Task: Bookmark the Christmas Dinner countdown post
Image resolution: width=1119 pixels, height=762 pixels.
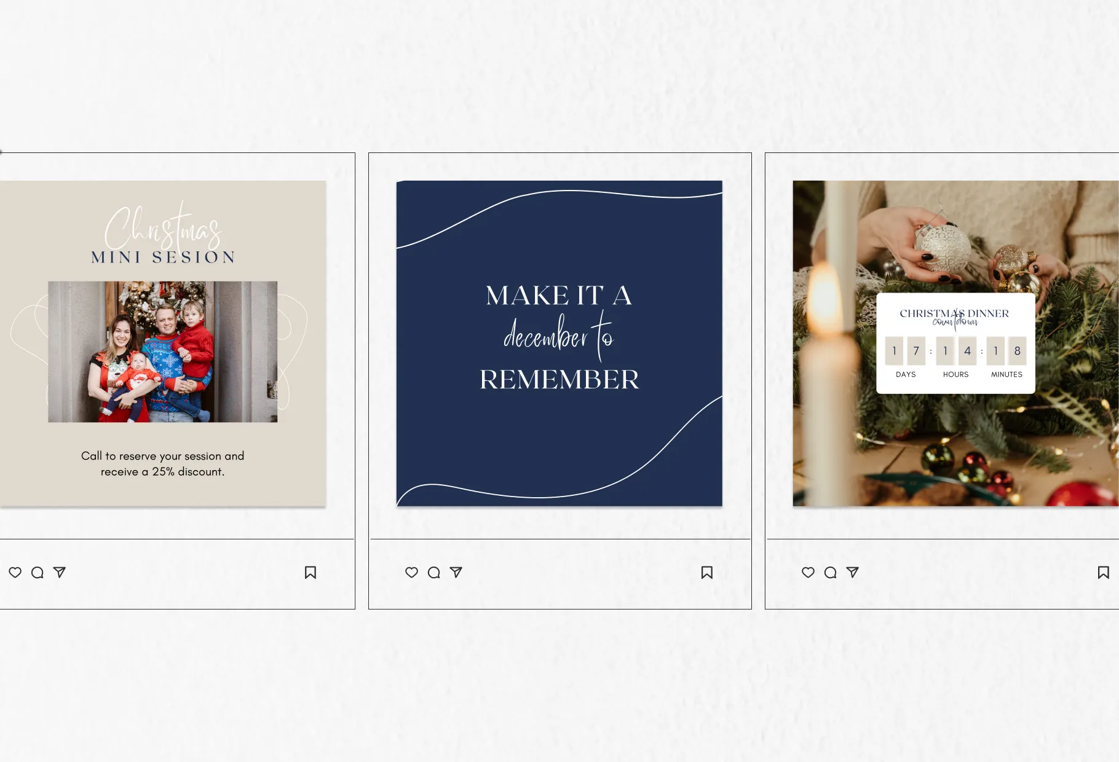Action: point(1104,573)
